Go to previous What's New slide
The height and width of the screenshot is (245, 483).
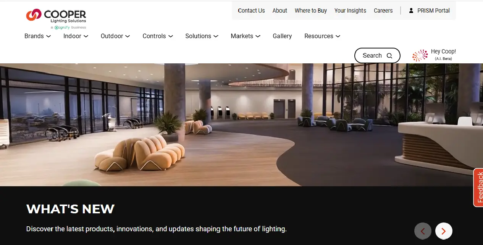[423, 231]
